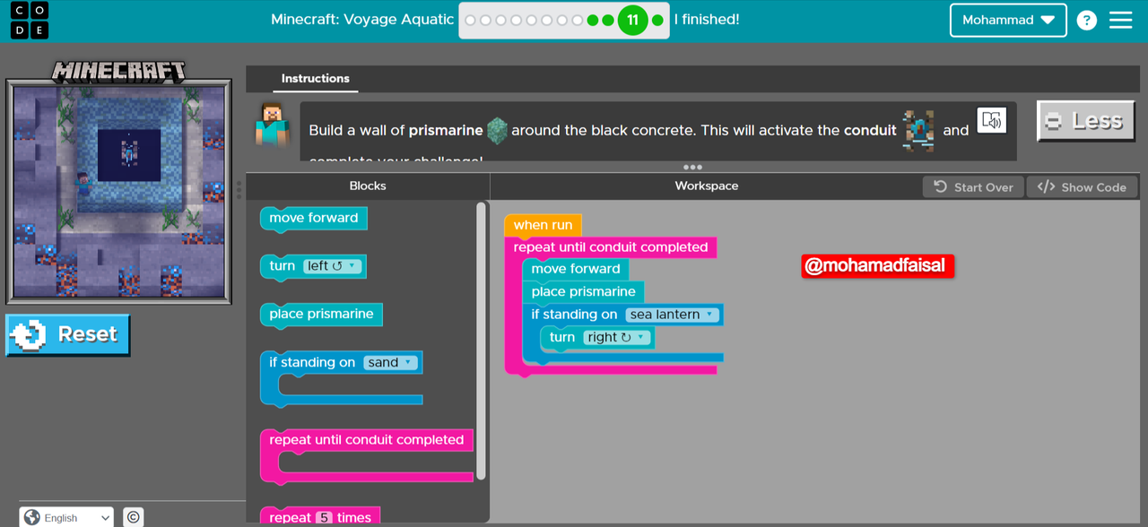
Task: Switch to the Instructions tab
Action: click(x=316, y=79)
